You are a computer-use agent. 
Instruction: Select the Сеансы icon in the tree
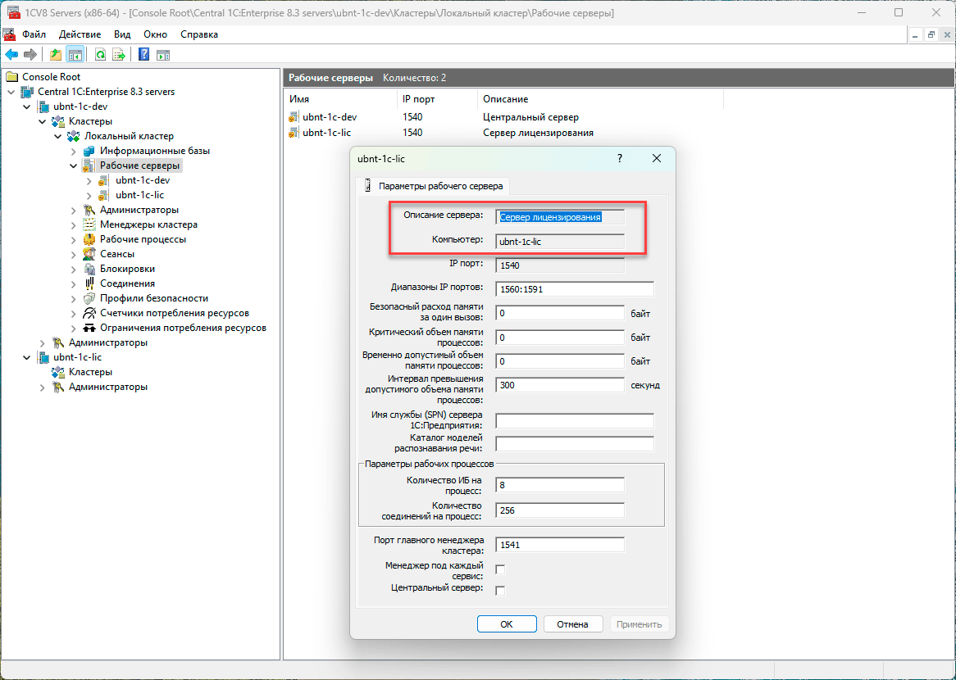[89, 254]
